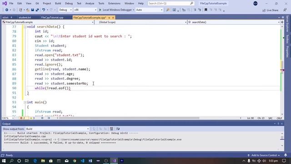Viewport: 291px width, 164px height.
Task: Open the Debug configuration dropdown
Action: point(65,10)
